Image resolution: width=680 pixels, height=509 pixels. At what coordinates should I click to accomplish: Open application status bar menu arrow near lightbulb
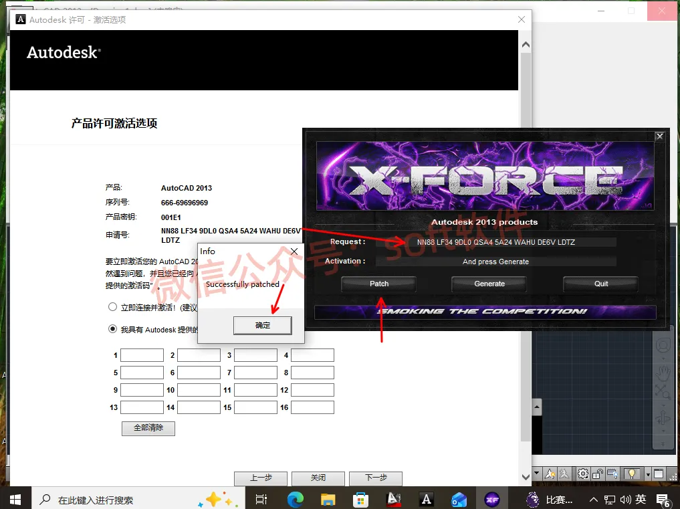pyautogui.click(x=648, y=474)
